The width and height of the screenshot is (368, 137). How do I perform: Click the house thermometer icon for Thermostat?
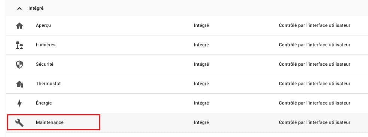19,84
